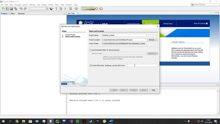Open Spotify from the taskbar
This screenshot has height=124, width=220.
click(77, 121)
